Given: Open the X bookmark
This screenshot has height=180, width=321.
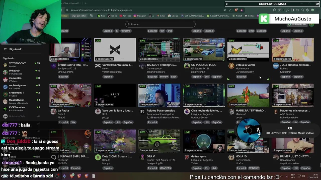Looking at the screenshot, I should [151, 16].
